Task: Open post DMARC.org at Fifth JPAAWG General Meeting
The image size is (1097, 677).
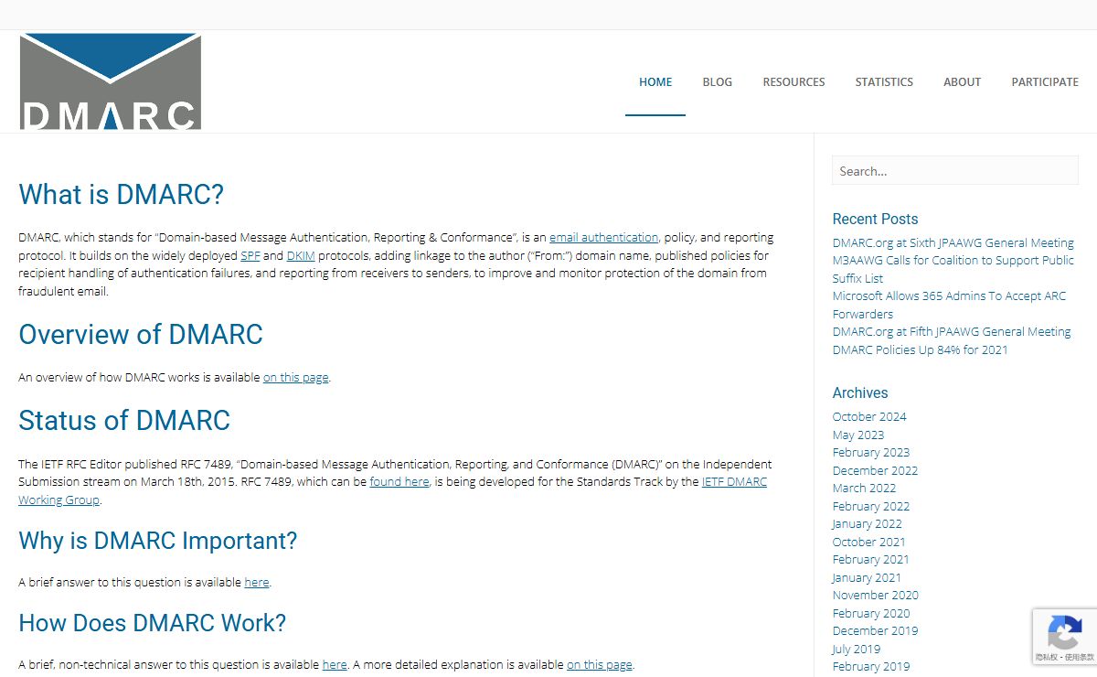Action: click(x=952, y=331)
